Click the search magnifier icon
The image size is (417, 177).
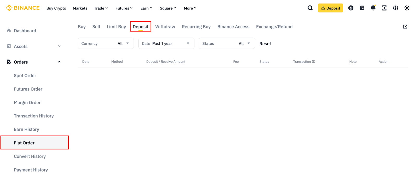[x=310, y=8]
